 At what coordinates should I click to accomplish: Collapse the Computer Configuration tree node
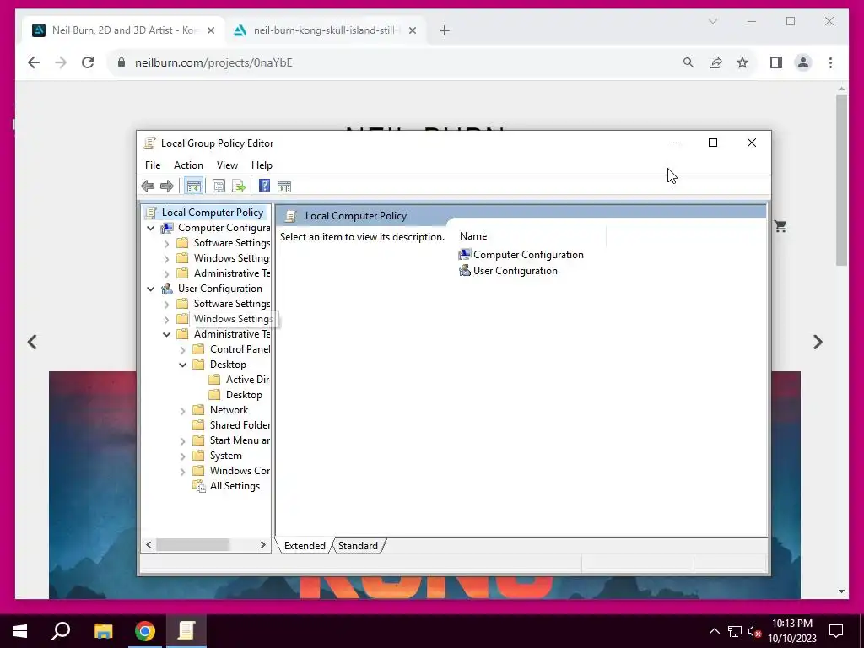(x=150, y=228)
